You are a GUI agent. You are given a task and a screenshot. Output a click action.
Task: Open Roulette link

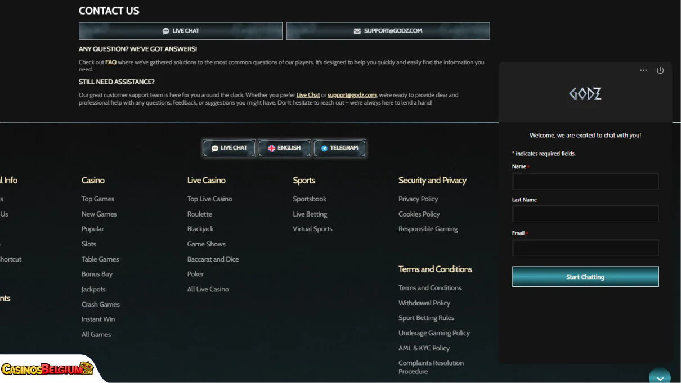click(x=200, y=214)
